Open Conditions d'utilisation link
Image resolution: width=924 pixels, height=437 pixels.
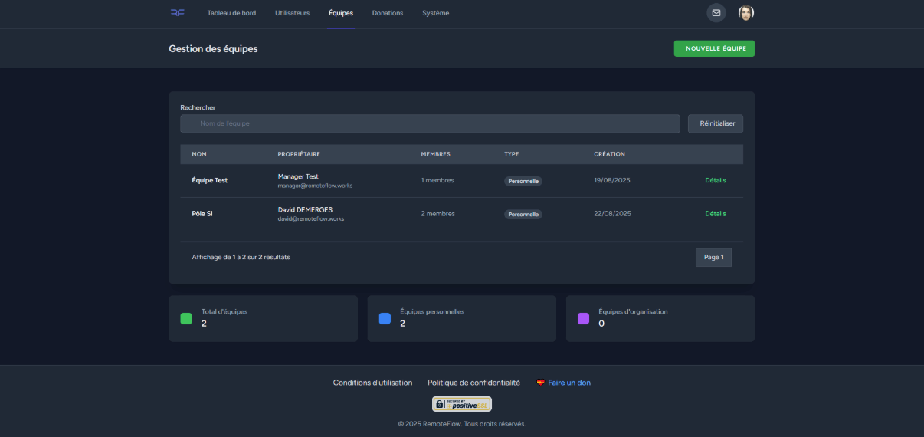coord(372,383)
